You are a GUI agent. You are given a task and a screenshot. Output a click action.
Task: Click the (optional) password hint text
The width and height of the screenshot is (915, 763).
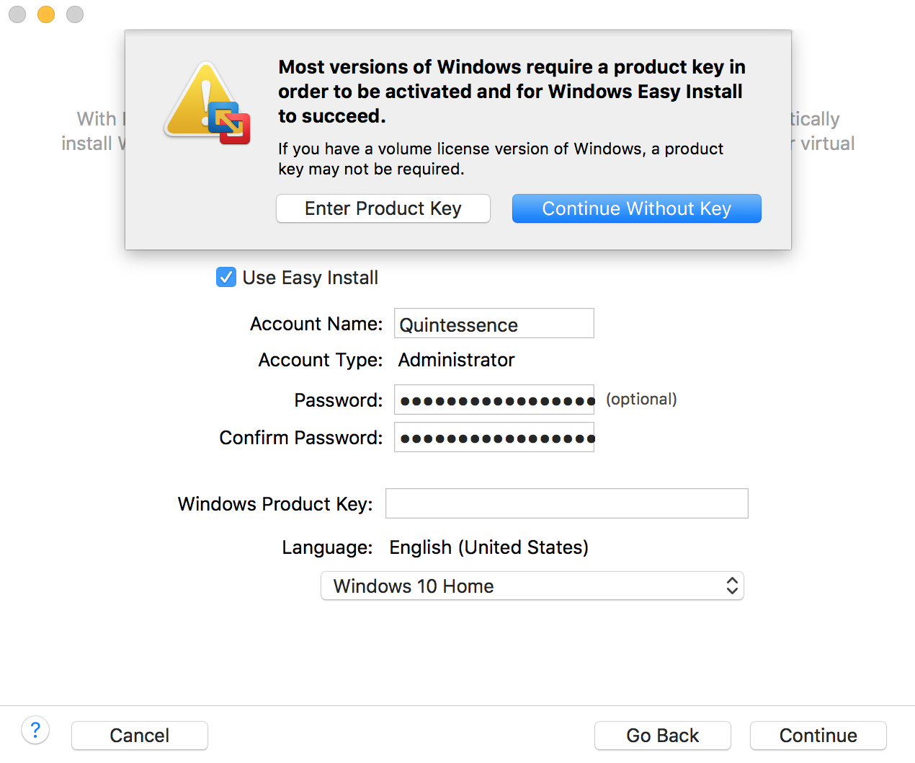pos(641,400)
